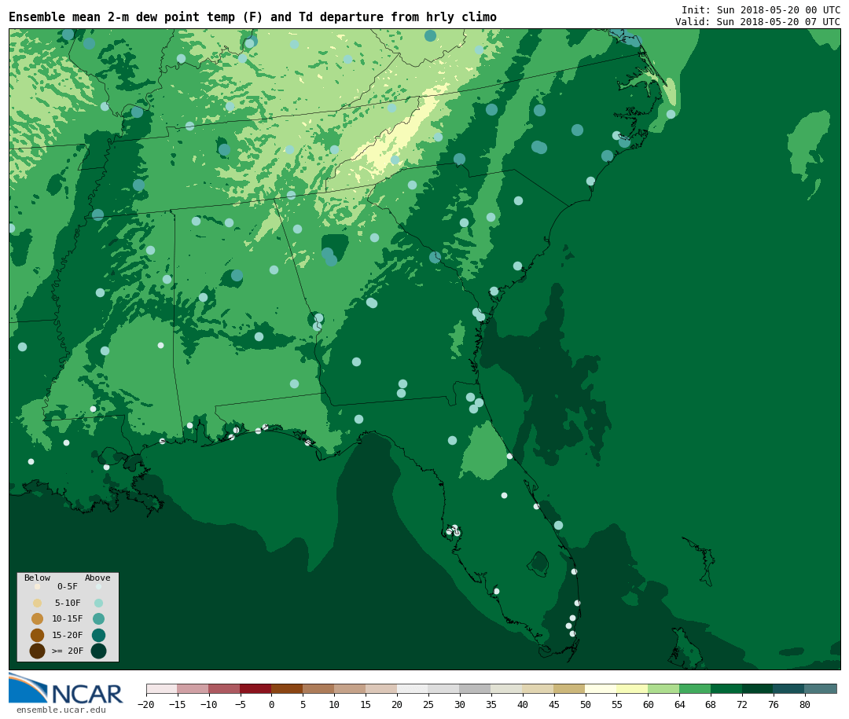The width and height of the screenshot is (849, 719).
Task: Click the '80' colorbar tick label
Action: [806, 704]
